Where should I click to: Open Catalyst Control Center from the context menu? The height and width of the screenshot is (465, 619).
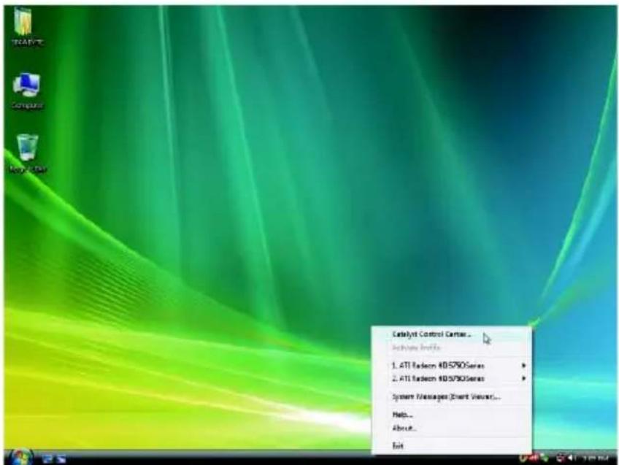(451, 334)
